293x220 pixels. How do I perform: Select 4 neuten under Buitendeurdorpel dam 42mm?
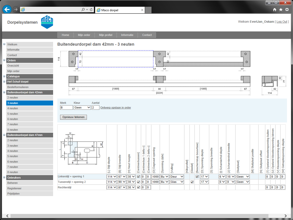point(13,108)
